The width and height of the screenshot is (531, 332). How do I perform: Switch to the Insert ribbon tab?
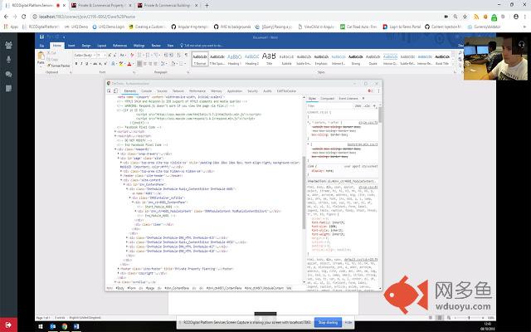click(71, 46)
